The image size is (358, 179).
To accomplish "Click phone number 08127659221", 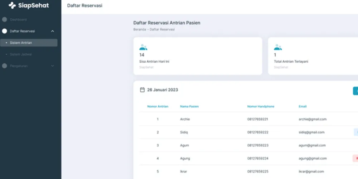I will pos(258,119).
